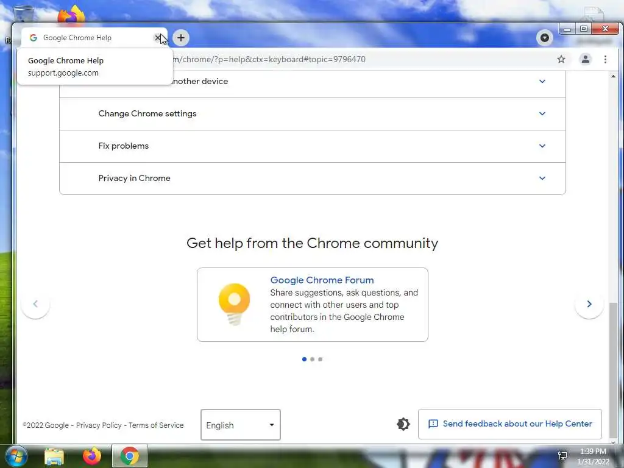Click the ©2022 Google footer text
Viewport: 624px width, 468px height.
[x=46, y=425]
